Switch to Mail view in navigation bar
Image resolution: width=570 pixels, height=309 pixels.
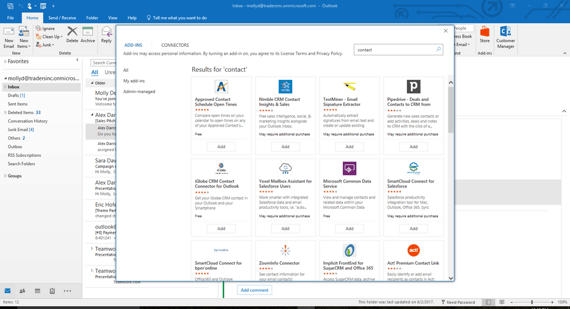point(7,291)
